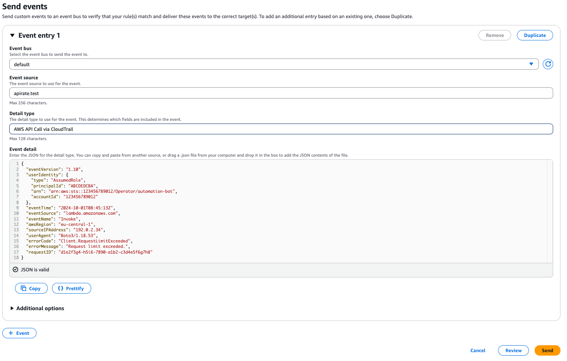Click the "Max 256 characters." hint
The width and height of the screenshot is (567, 361).
(x=28, y=103)
